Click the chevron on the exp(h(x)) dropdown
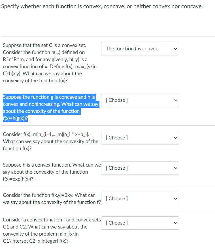215x250 pixels. 175,168
